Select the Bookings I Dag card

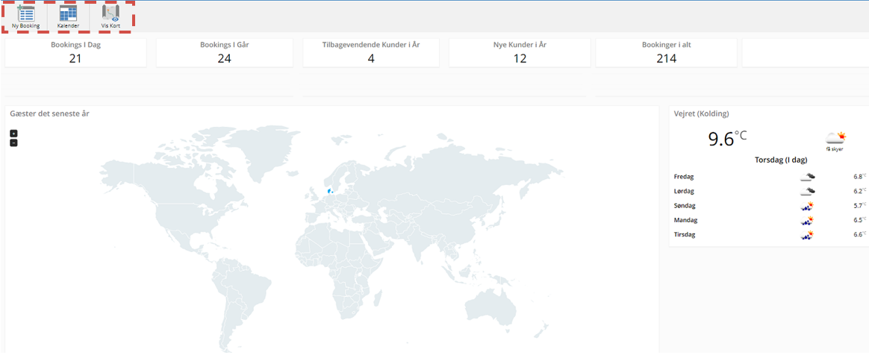(75, 53)
